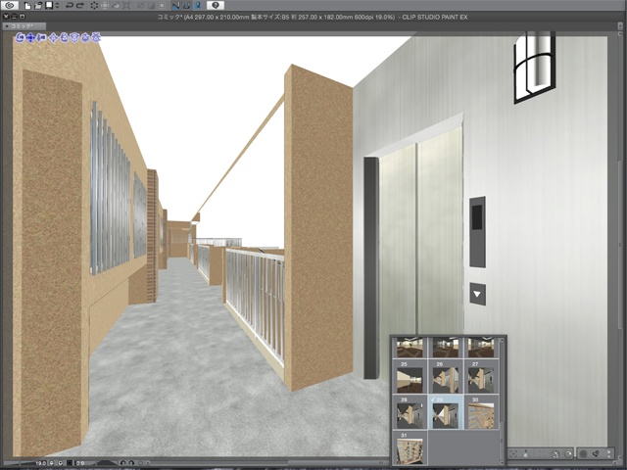The image size is (627, 470).
Task: Open the CLIP STUDIO launcher icon
Action: (x=10, y=5)
